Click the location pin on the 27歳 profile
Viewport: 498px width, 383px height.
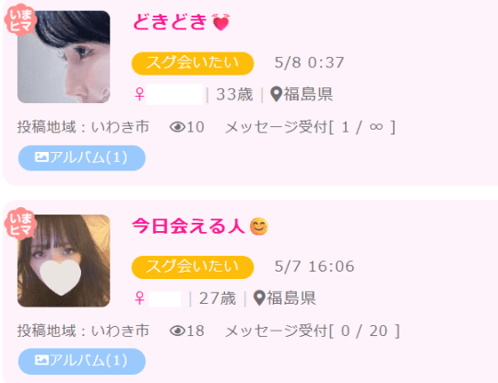pyautogui.click(x=259, y=298)
